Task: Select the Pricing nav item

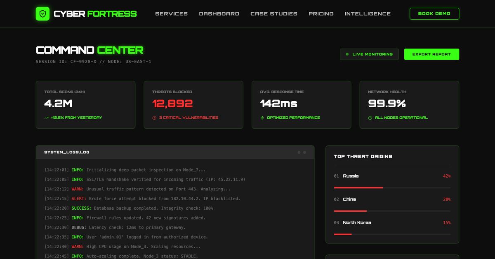Action: [321, 14]
